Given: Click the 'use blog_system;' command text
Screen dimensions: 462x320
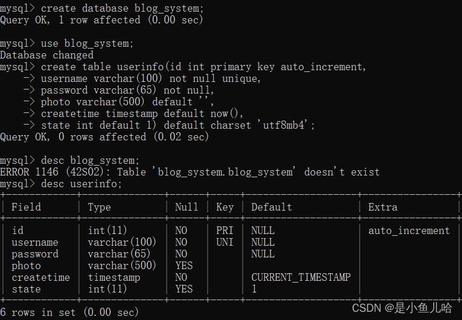Looking at the screenshot, I should (87, 44).
